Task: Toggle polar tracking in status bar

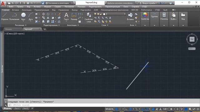Action: (130, 109)
